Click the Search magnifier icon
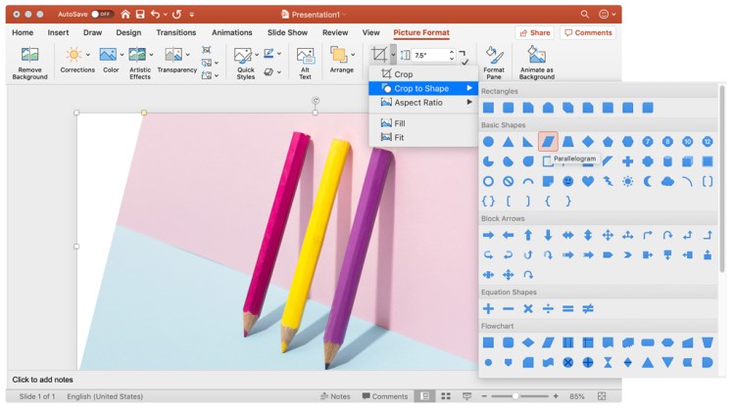Image resolution: width=735 pixels, height=409 pixels. click(x=584, y=15)
